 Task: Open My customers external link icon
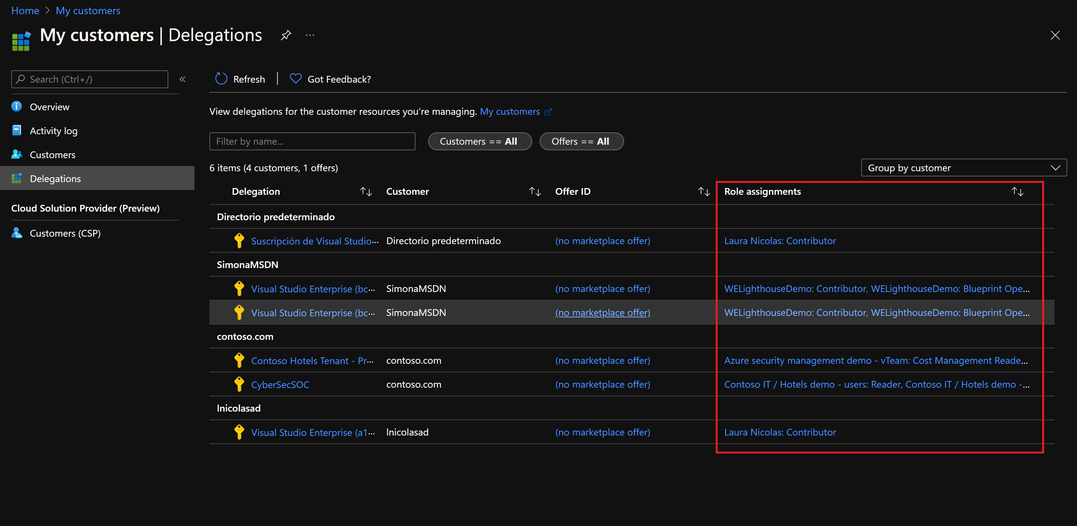coord(548,112)
